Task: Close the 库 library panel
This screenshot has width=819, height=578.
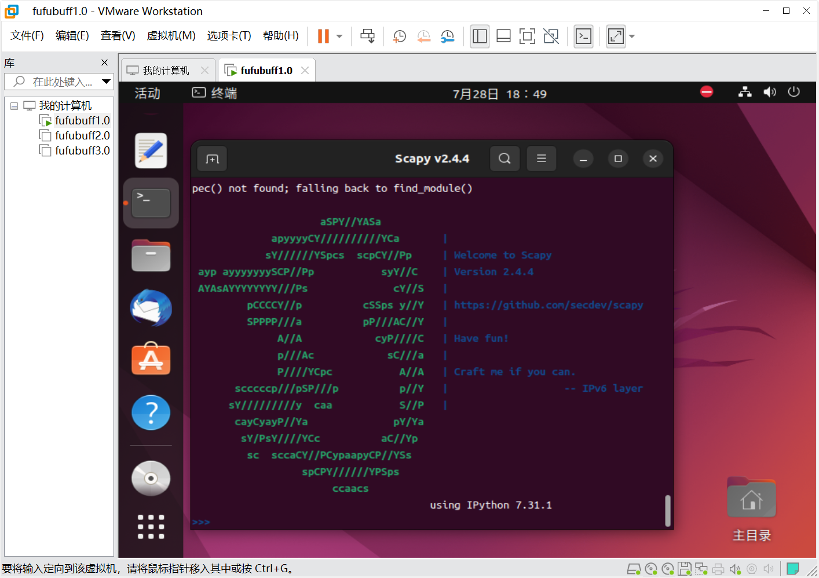Action: pyautogui.click(x=104, y=62)
